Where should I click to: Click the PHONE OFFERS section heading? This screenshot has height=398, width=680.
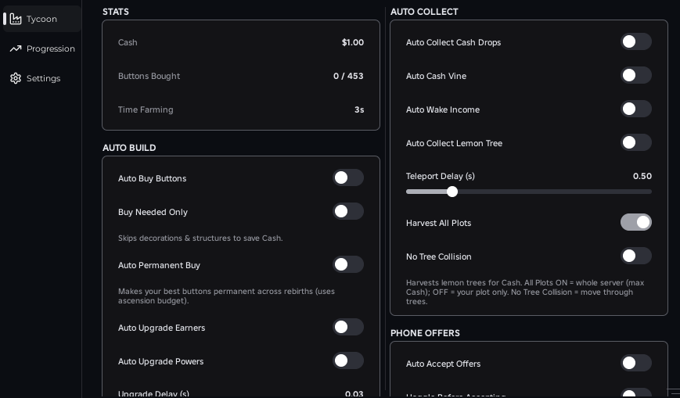pyautogui.click(x=425, y=333)
